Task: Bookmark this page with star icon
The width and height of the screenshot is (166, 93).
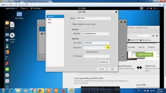Action: 153,36
